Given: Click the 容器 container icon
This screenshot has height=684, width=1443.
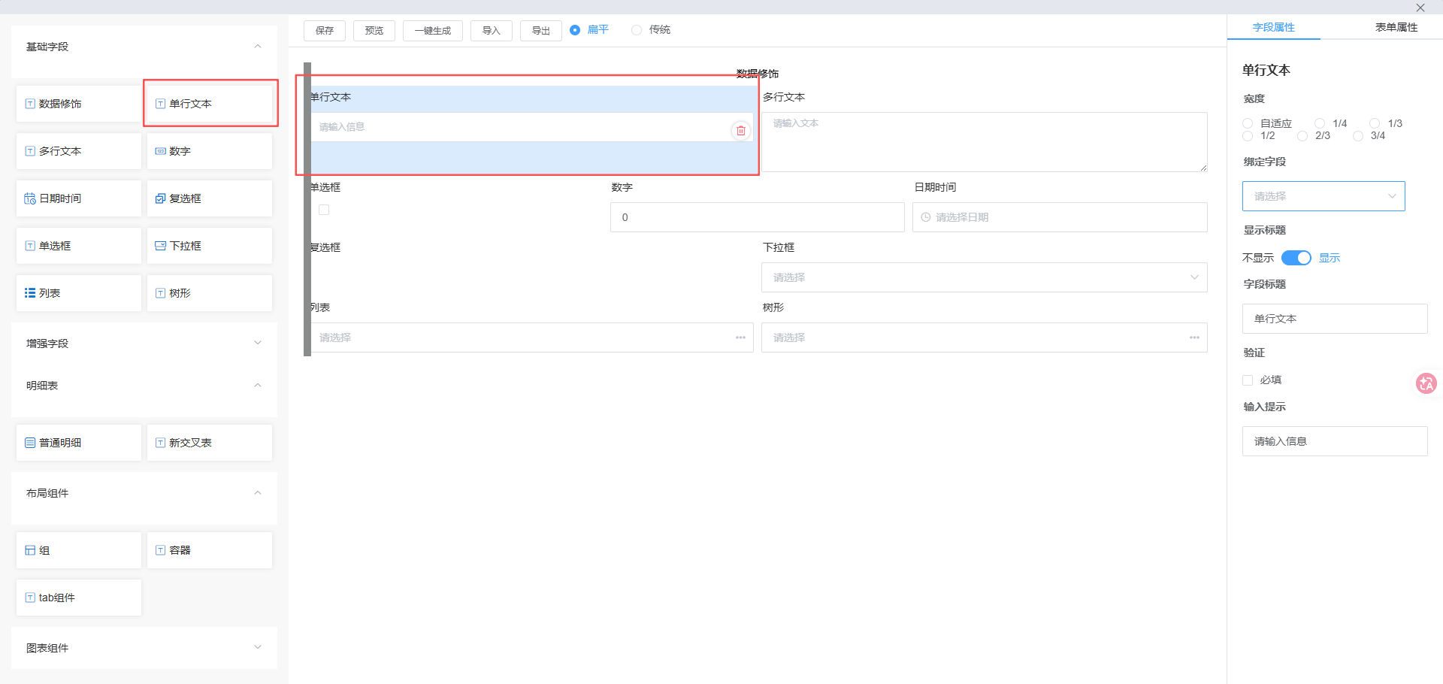Looking at the screenshot, I should coord(160,550).
